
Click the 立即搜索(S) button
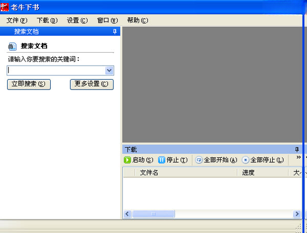click(29, 84)
